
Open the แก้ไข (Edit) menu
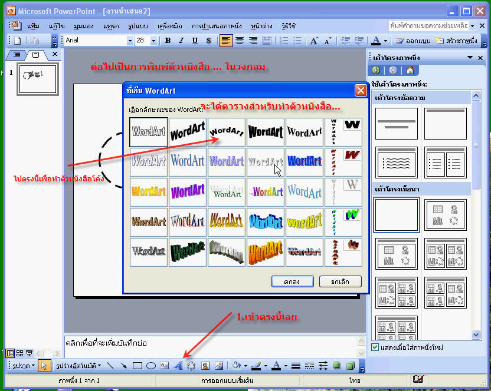click(57, 26)
